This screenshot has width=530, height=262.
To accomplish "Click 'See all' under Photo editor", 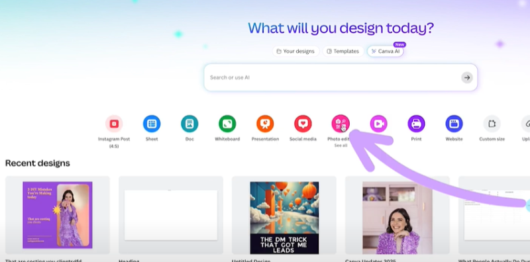I will coord(341,146).
